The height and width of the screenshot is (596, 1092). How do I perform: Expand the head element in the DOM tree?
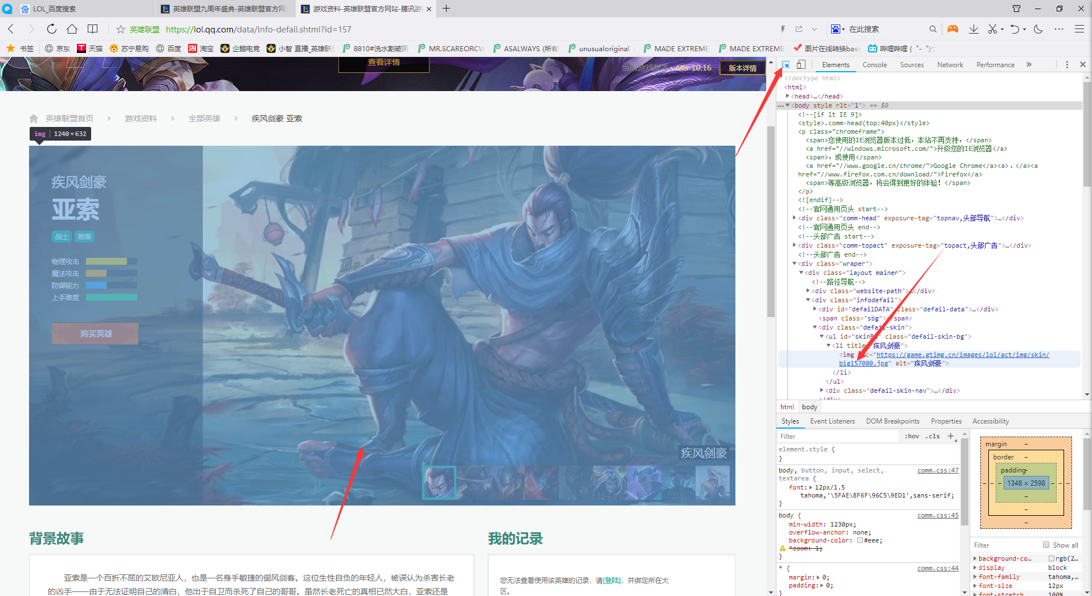pyautogui.click(x=787, y=96)
